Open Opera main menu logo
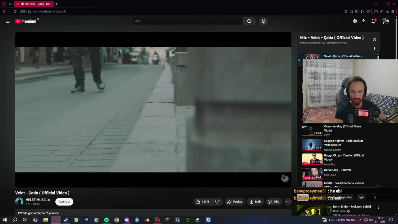 click(x=4, y=4)
